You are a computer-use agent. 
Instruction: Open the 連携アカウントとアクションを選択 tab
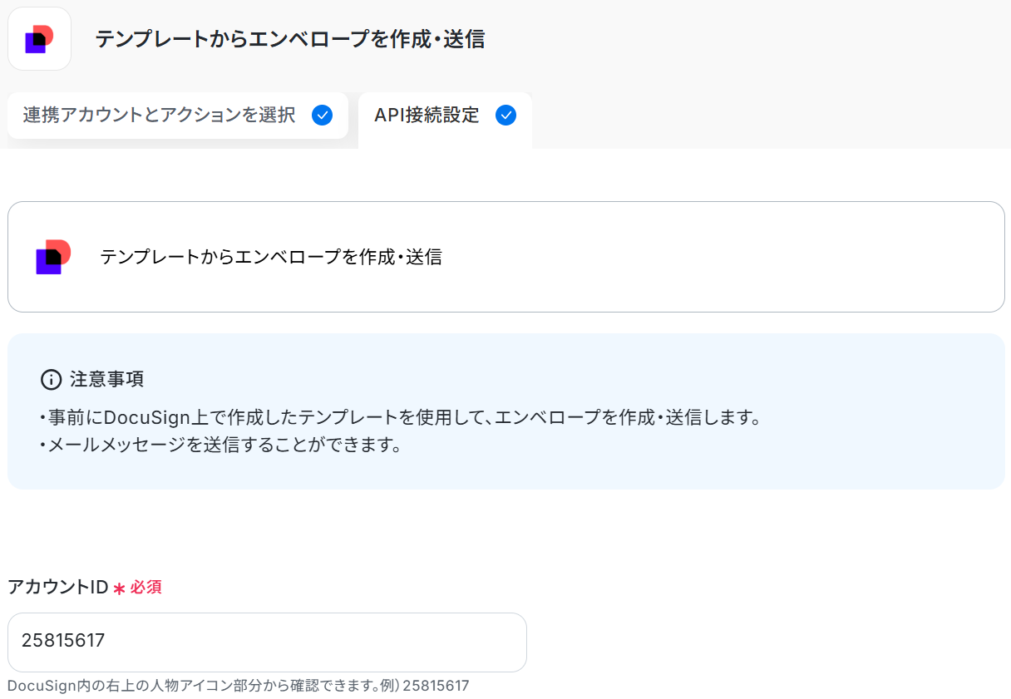(160, 116)
